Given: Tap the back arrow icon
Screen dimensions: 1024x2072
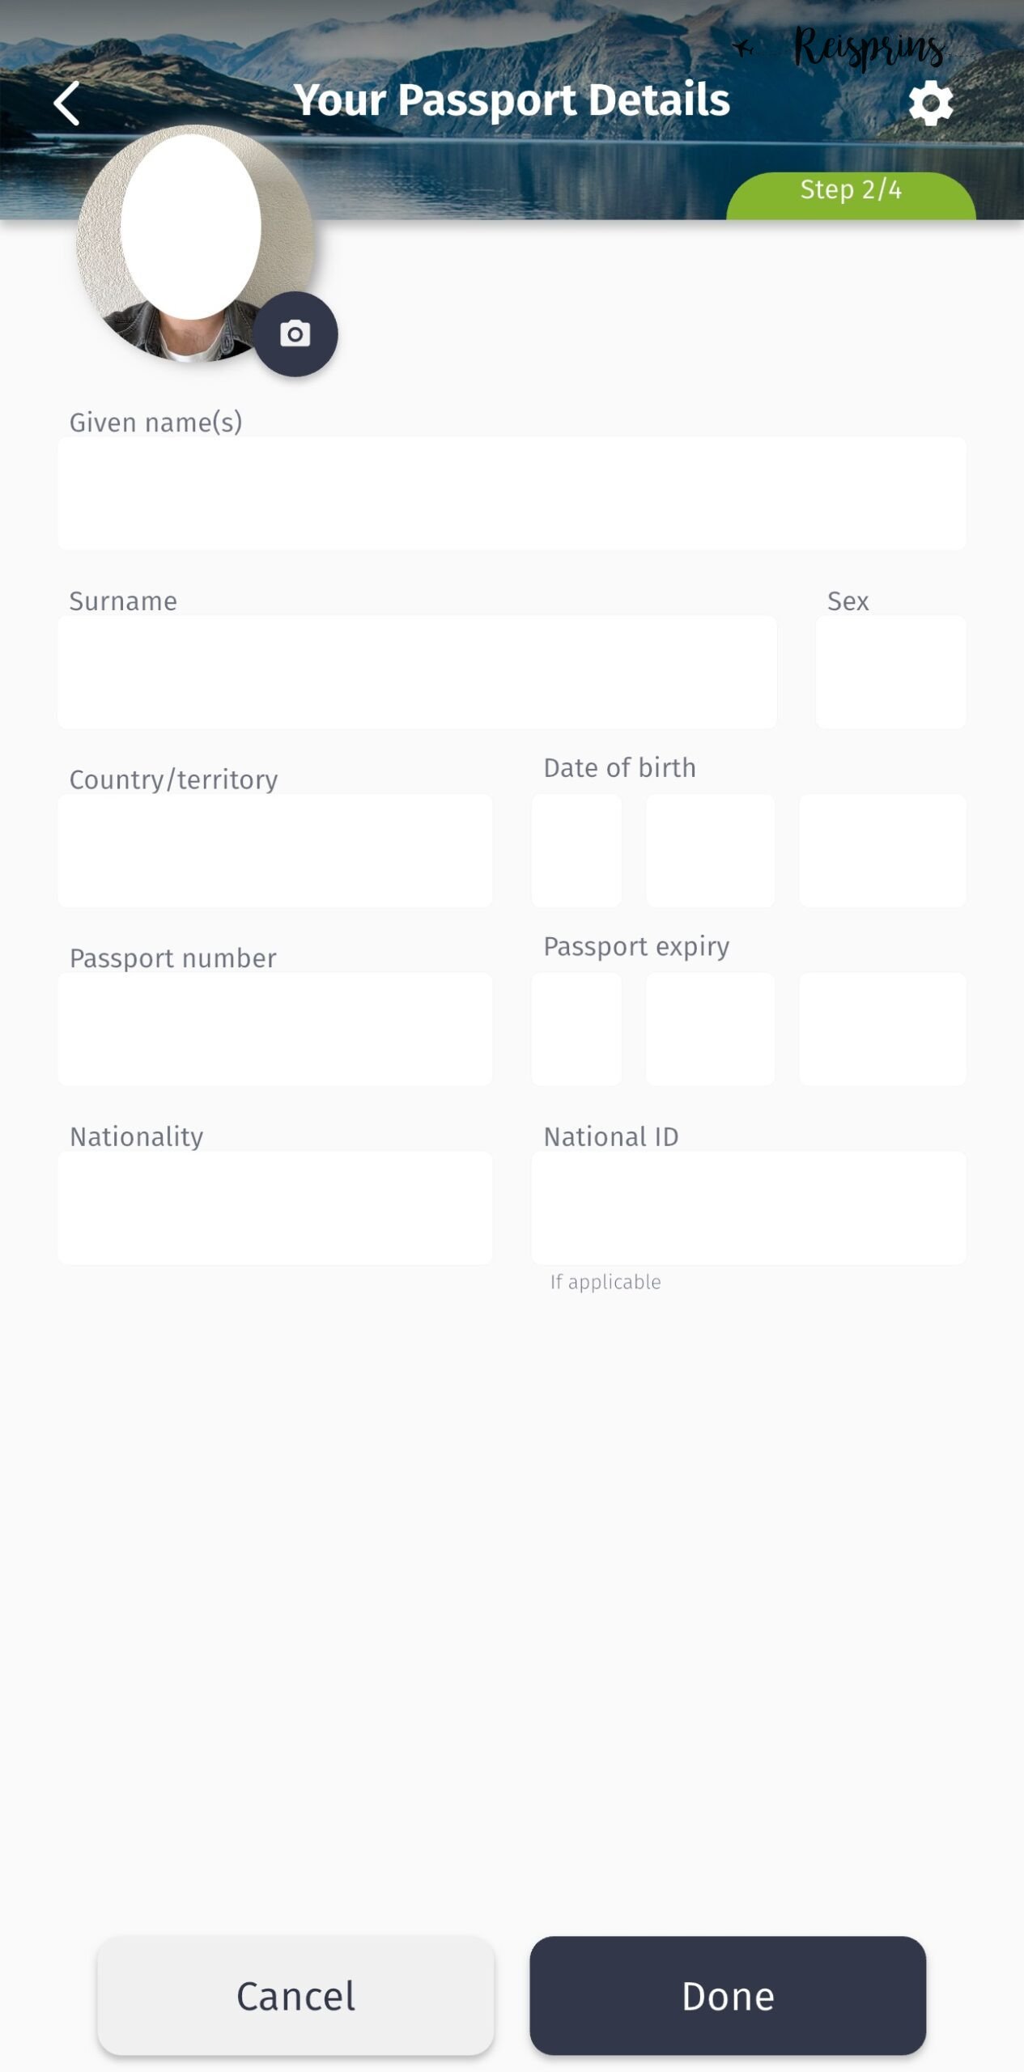Looking at the screenshot, I should [66, 103].
